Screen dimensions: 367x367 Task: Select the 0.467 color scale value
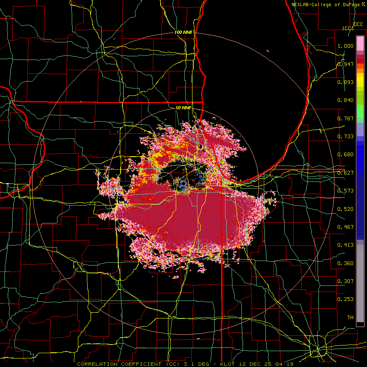click(345, 227)
